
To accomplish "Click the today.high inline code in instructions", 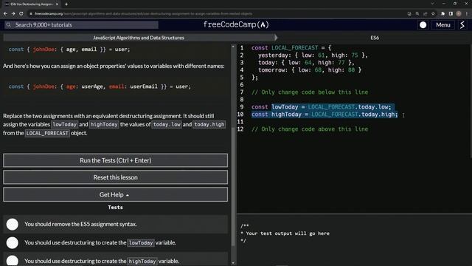I will (x=209, y=125).
